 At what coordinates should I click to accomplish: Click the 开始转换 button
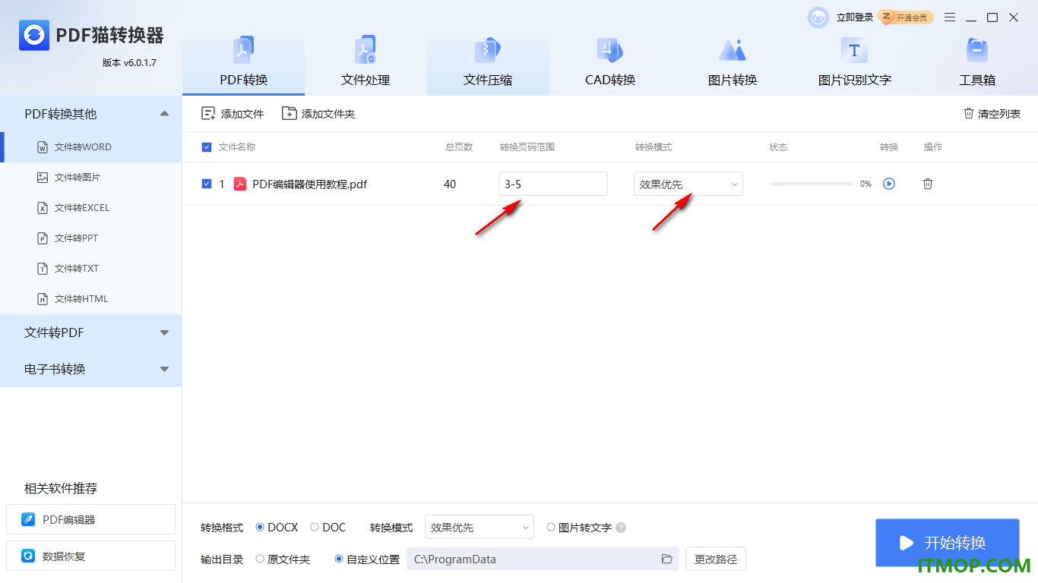tap(947, 543)
